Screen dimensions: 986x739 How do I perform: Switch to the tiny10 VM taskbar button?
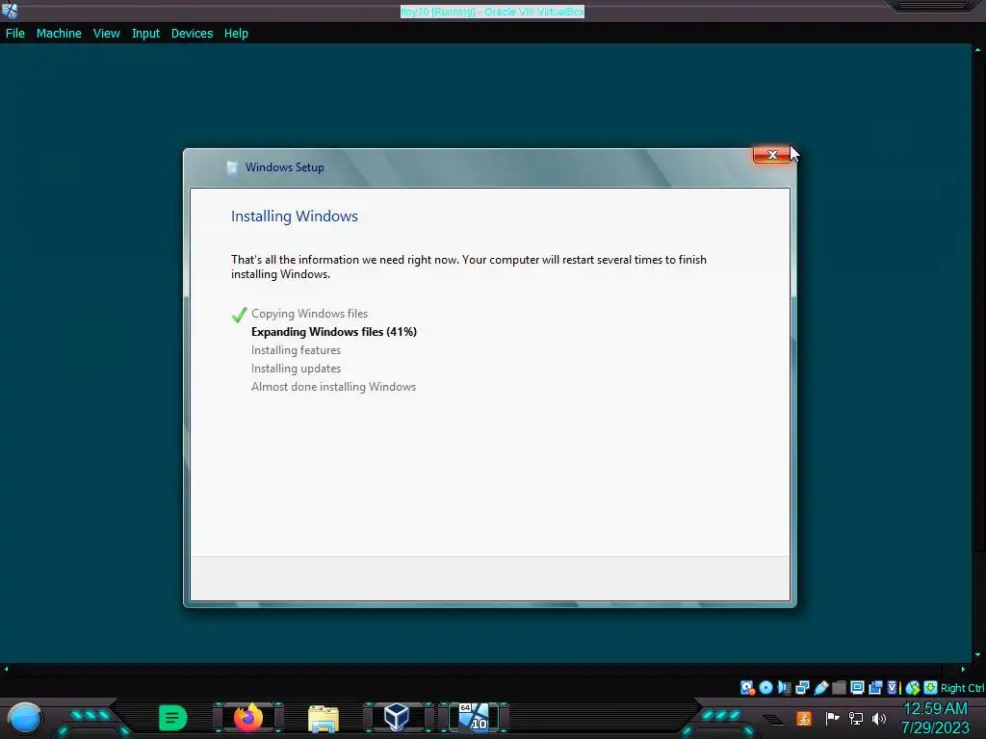coord(474,717)
